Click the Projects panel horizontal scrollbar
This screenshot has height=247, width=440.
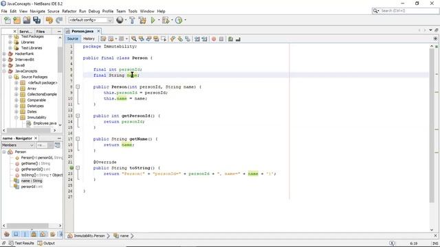(x=29, y=130)
